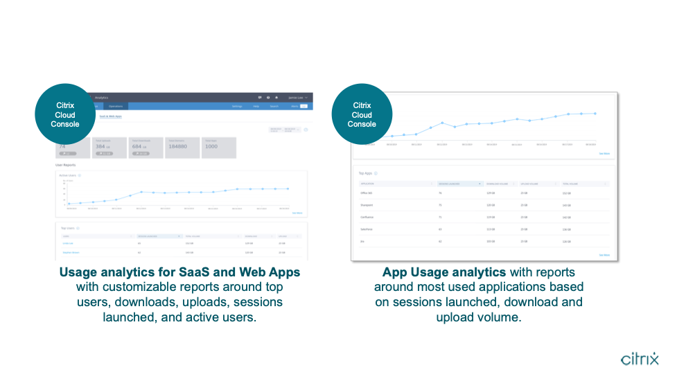
Task: Open the Help item in the blue navigation bar
Action: coord(256,106)
